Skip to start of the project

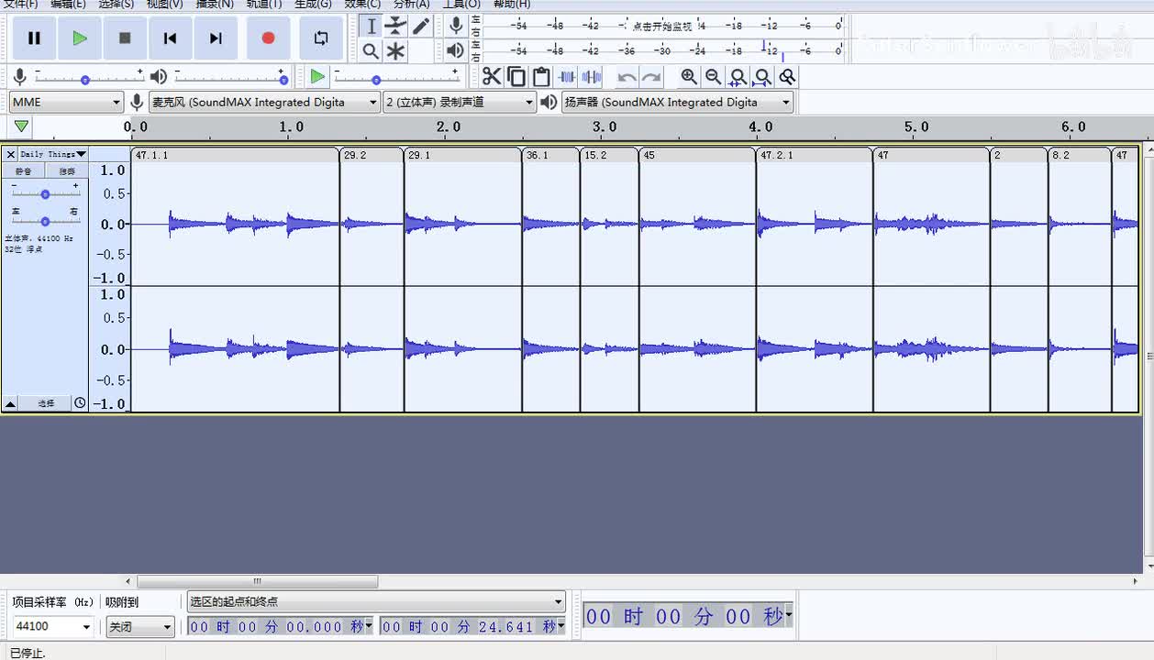tap(170, 38)
